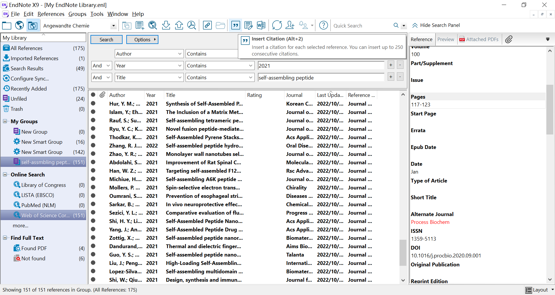Switch to Online Search Mode globe icon

[x=19, y=25]
